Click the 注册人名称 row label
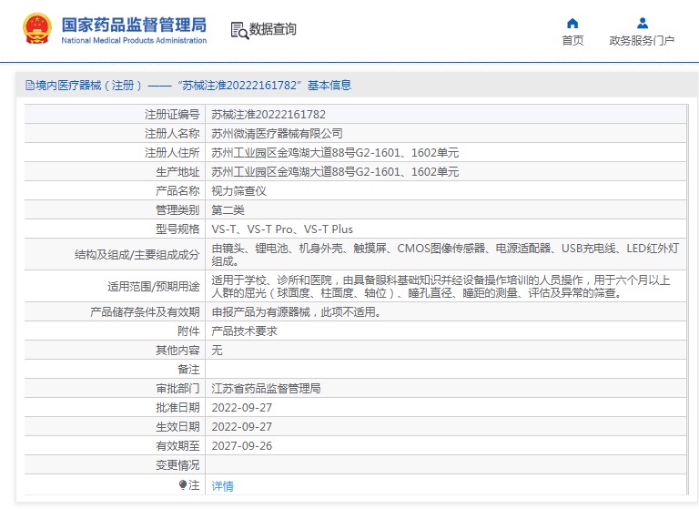Image resolution: width=699 pixels, height=509 pixels. click(x=172, y=133)
